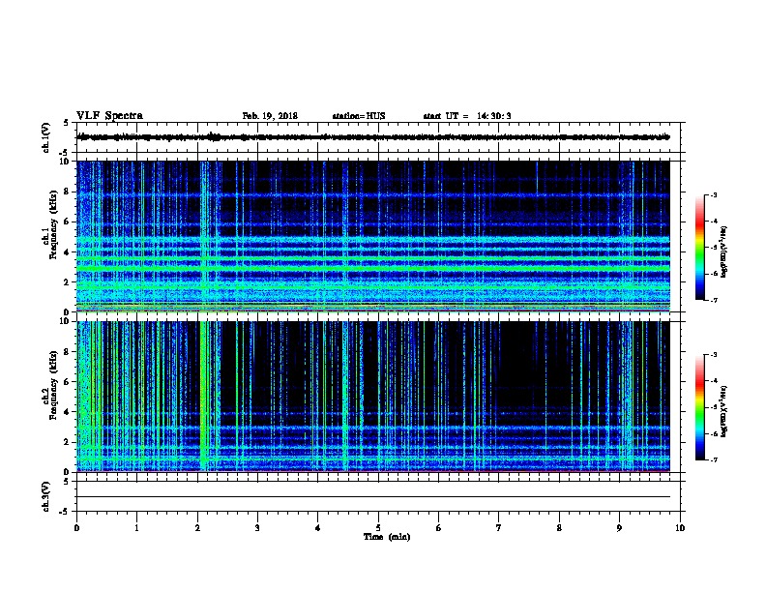Click the ch.1 waveform trace in top panel
The height and width of the screenshot is (592, 766).
coord(373,137)
